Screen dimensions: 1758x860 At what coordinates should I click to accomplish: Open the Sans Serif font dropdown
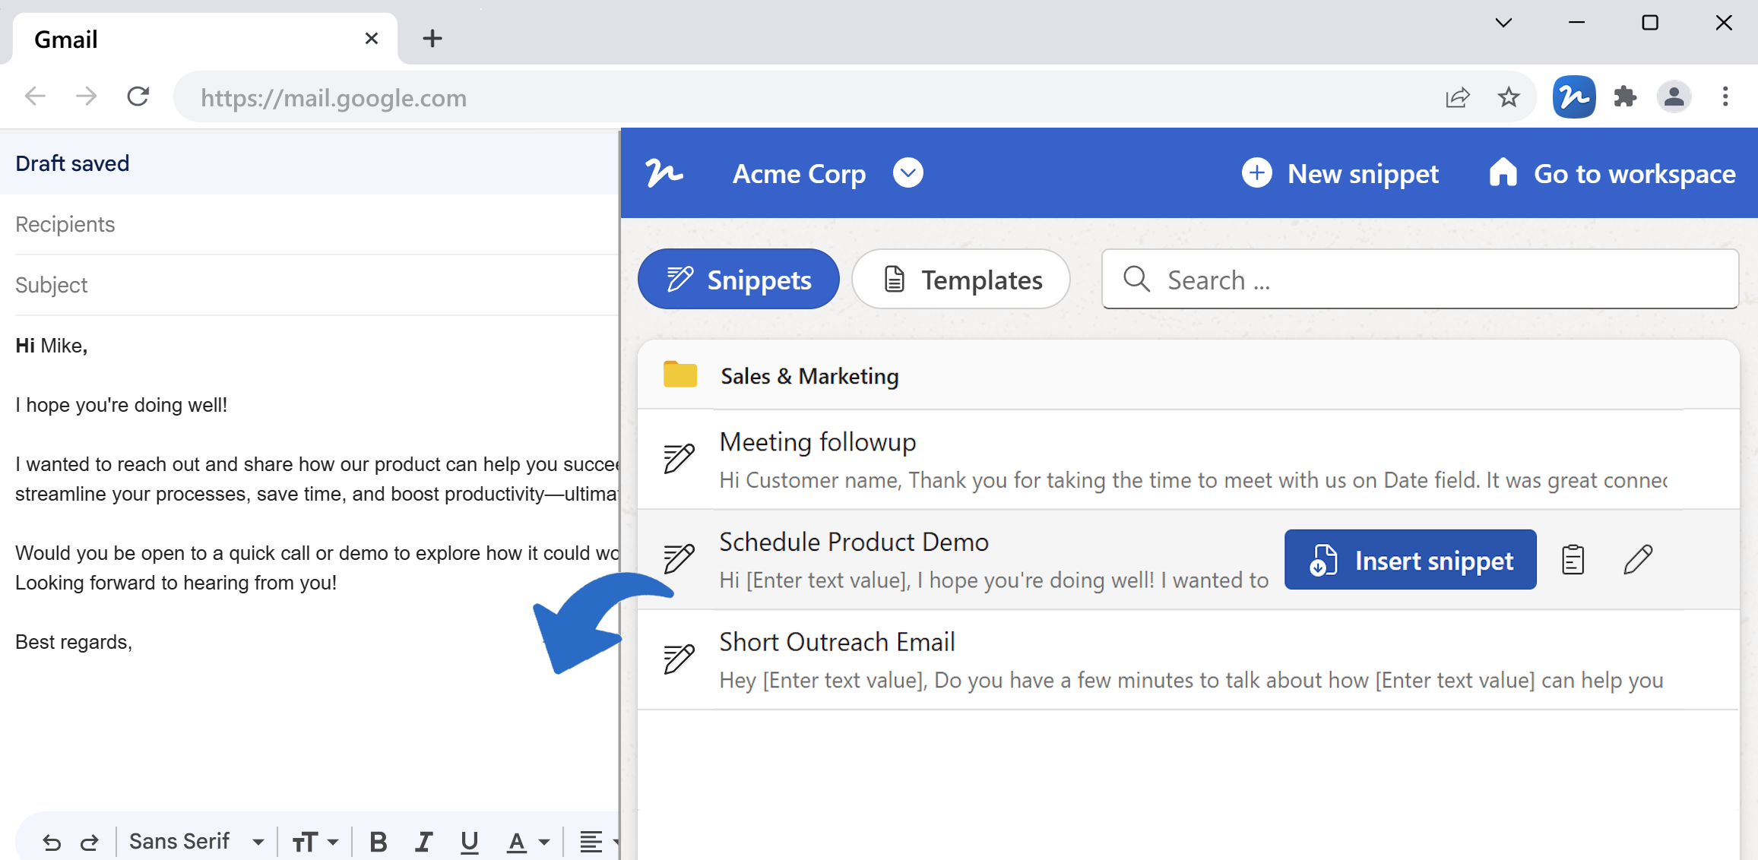196,842
